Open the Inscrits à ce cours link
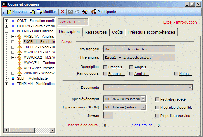 pos(82,125)
